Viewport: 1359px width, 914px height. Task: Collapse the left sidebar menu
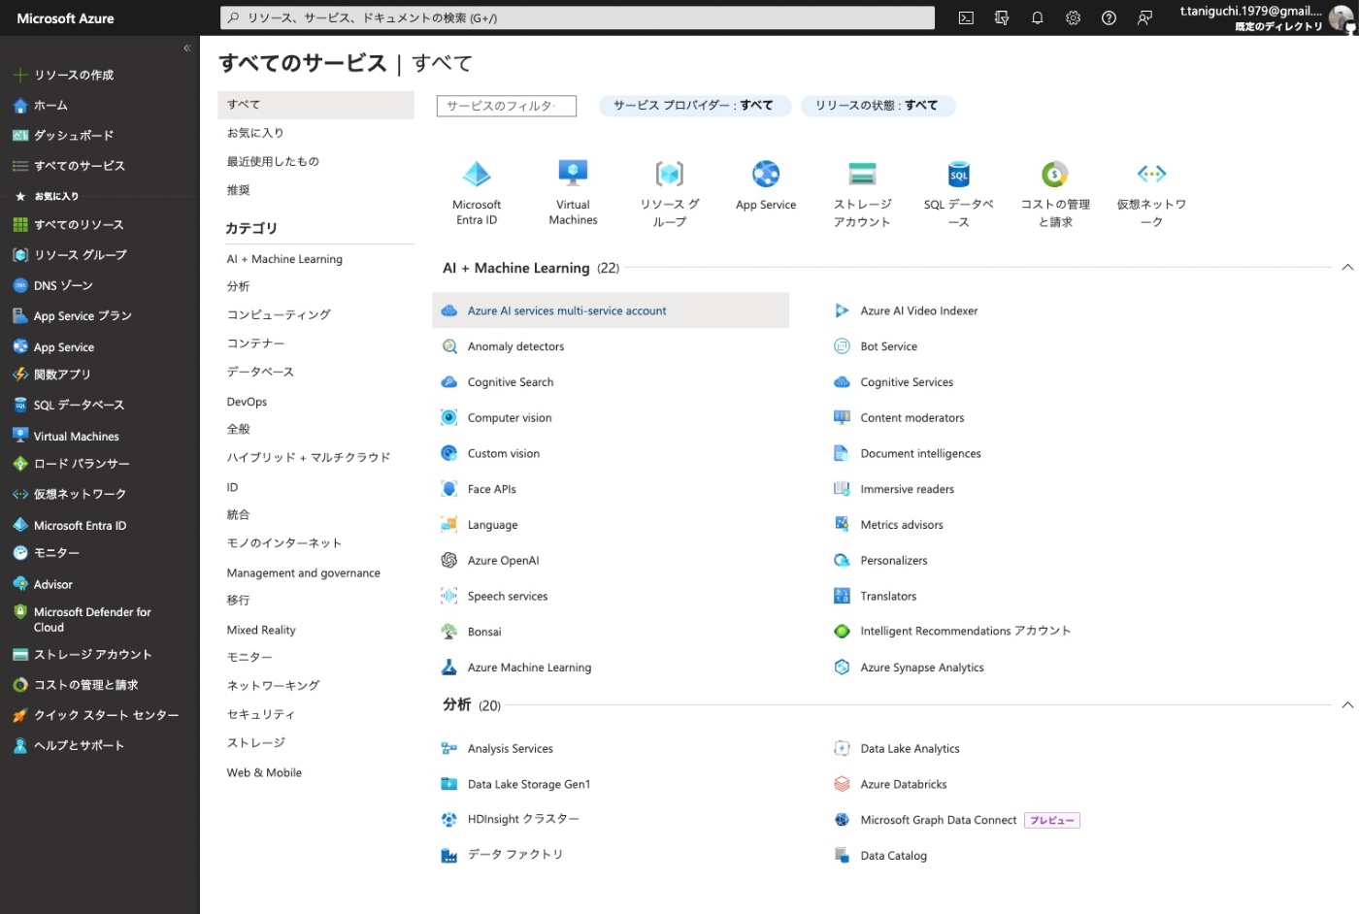(x=186, y=48)
